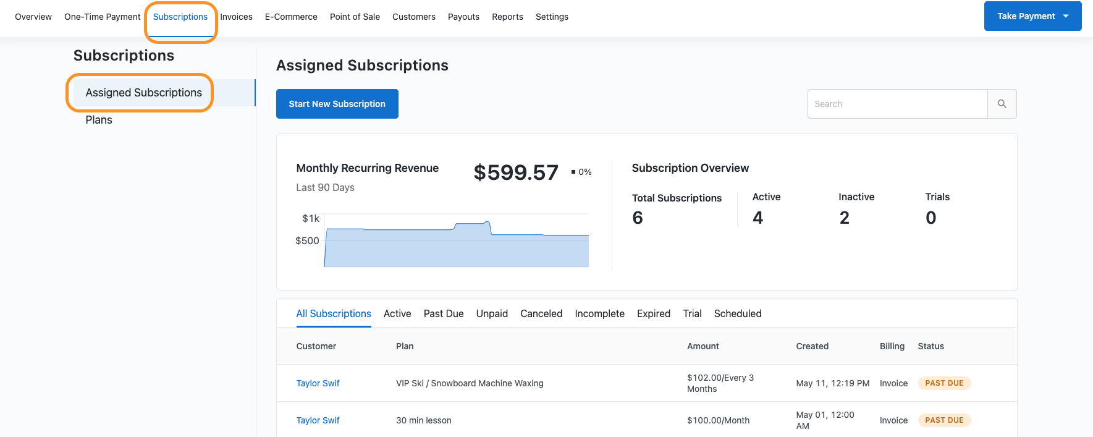Go to the Overview page
The height and width of the screenshot is (437, 1093).
pos(33,17)
